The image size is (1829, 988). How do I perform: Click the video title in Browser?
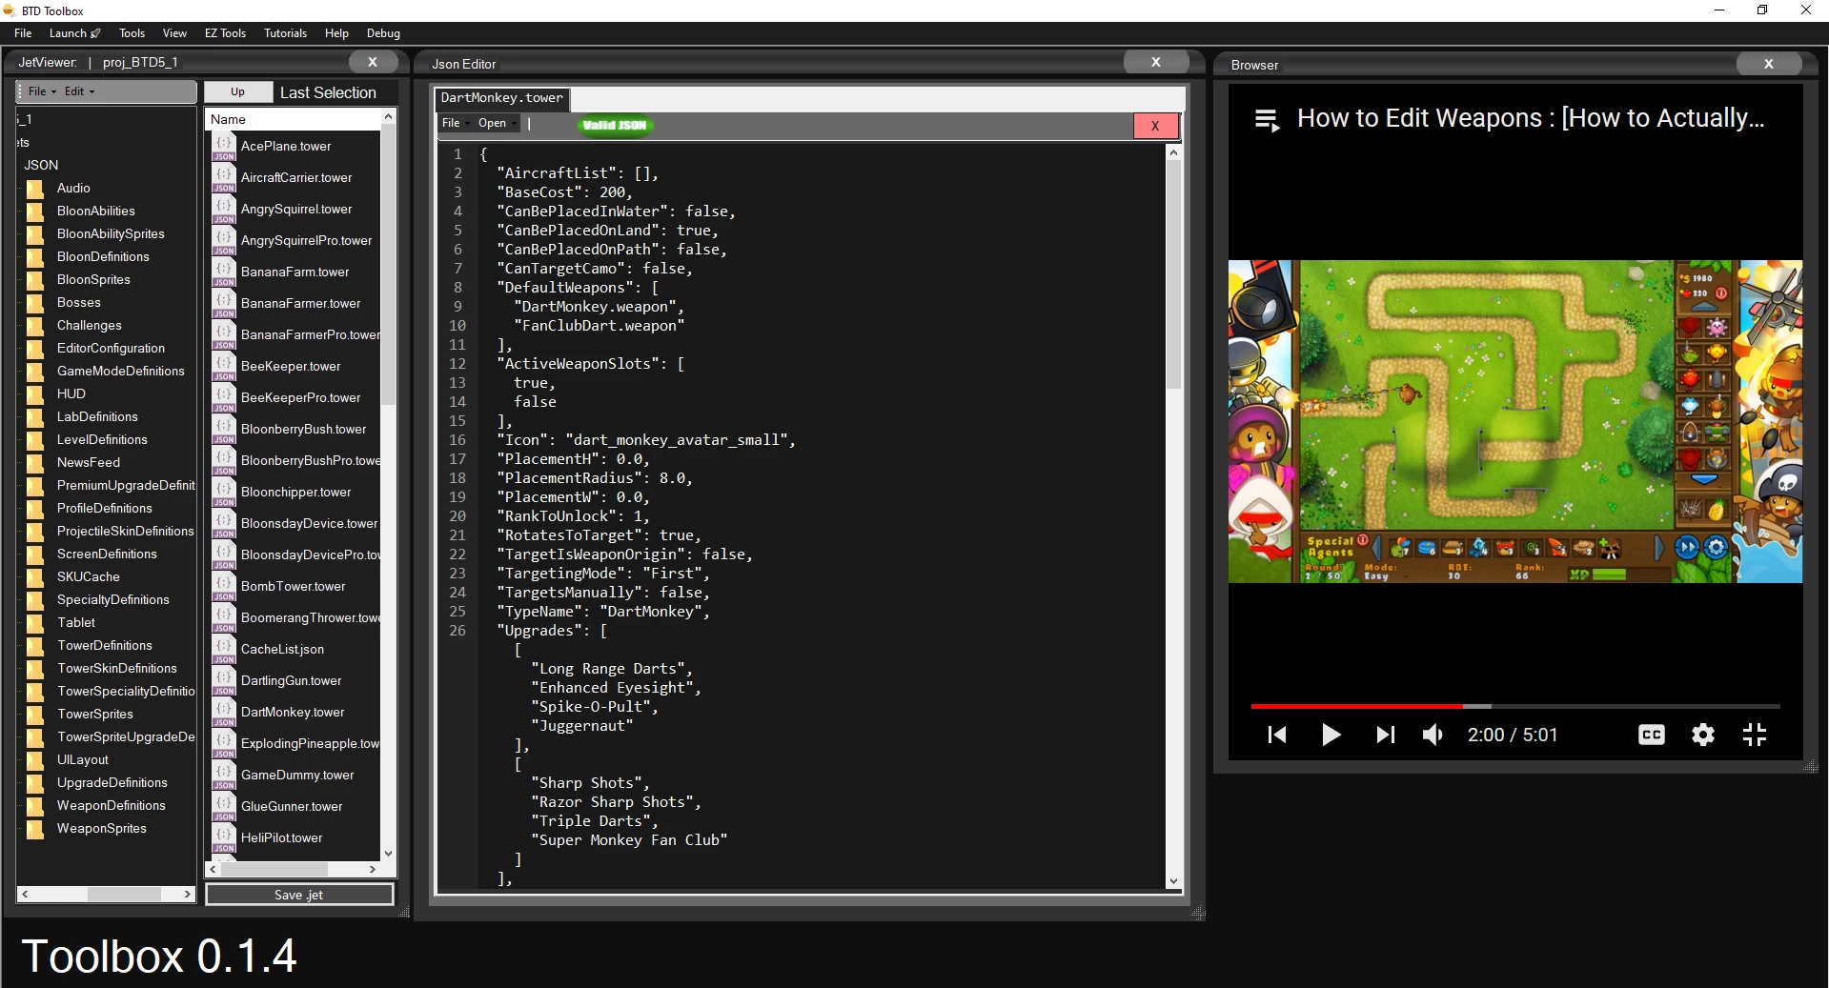(x=1531, y=118)
